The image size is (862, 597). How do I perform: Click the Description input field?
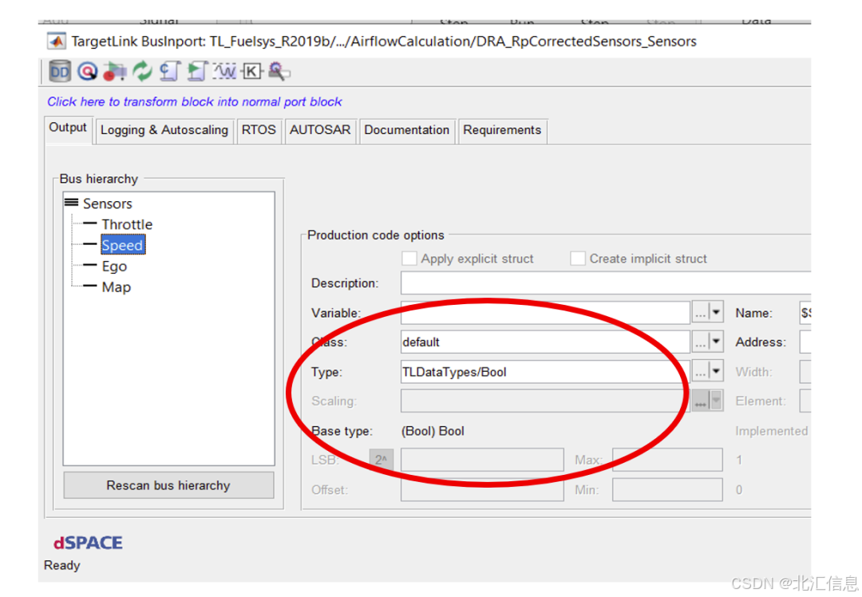(606, 283)
